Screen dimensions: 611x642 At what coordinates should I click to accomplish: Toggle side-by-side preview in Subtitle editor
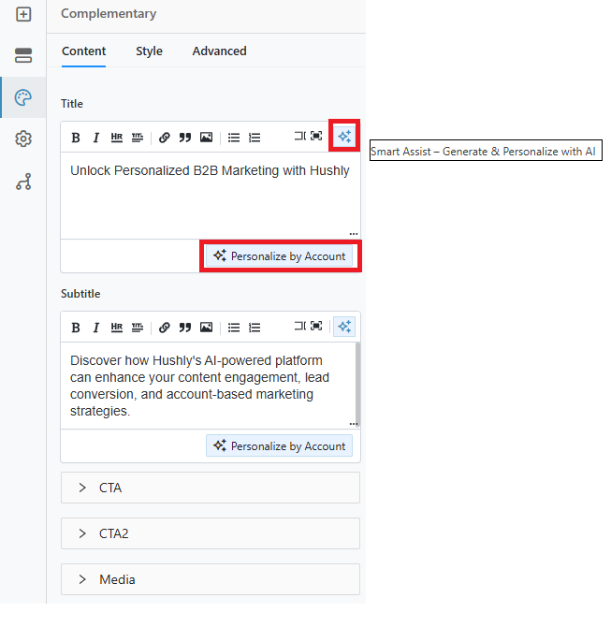point(300,326)
